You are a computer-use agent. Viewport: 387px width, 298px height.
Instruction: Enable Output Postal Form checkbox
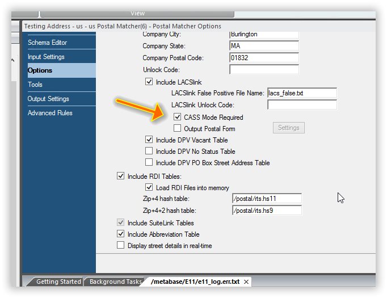[x=177, y=128]
